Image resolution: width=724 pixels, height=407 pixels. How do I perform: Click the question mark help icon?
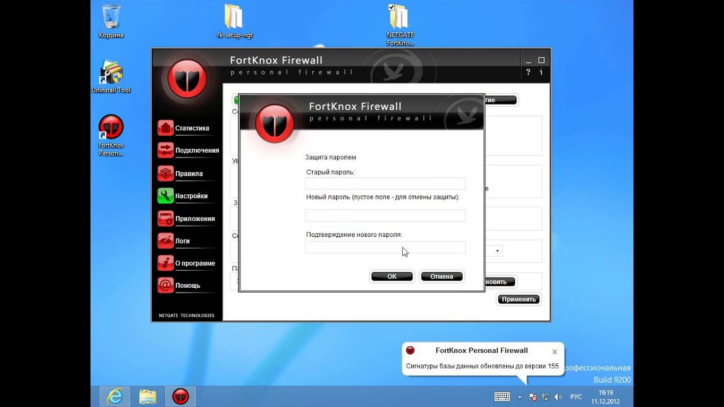click(x=528, y=72)
